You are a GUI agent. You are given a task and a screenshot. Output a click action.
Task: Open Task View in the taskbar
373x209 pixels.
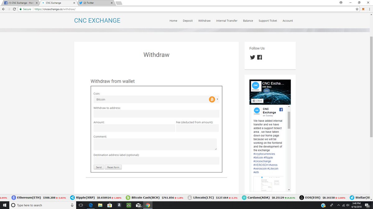81,205
